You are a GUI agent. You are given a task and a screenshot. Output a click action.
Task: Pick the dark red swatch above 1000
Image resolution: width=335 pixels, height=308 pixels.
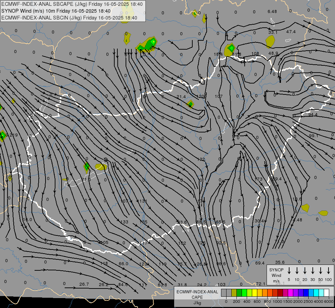coord(280,293)
